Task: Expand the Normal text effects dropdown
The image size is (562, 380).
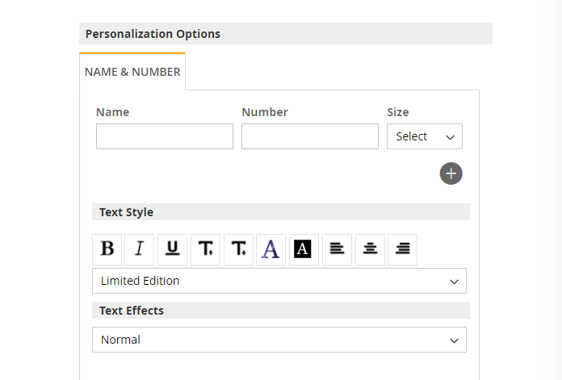Action: (279, 340)
